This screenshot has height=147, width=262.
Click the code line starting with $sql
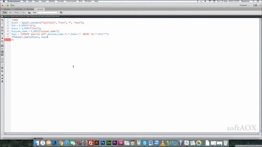tap(60, 34)
